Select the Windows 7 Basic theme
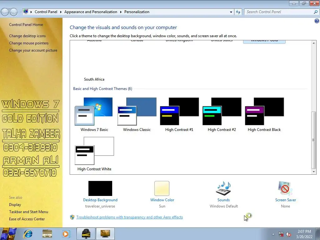The height and width of the screenshot is (240, 320). [x=94, y=114]
